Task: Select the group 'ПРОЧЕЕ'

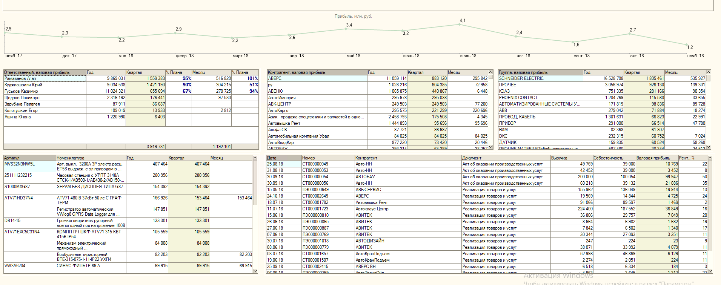Action: 541,85
